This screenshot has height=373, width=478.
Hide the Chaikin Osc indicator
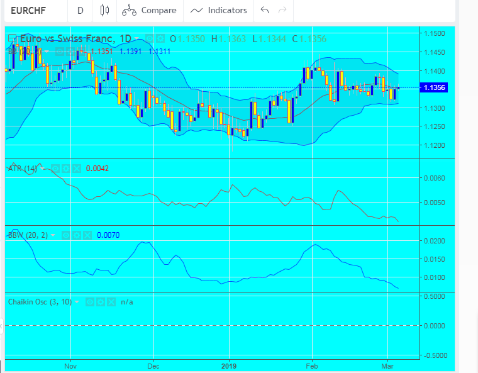[90, 302]
